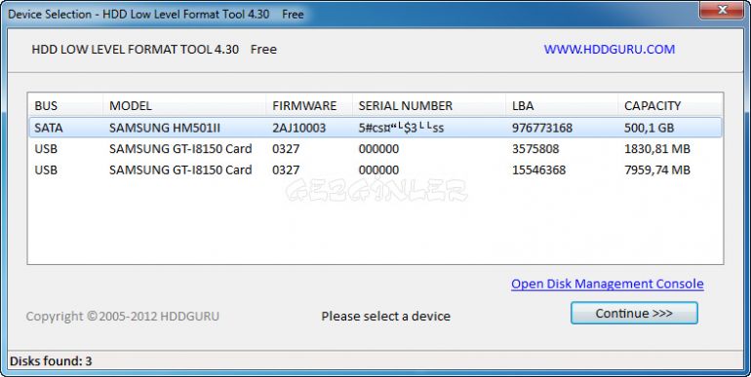This screenshot has height=377, width=751.
Task: Click the SERIAL NUMBER column header
Action: (429, 106)
